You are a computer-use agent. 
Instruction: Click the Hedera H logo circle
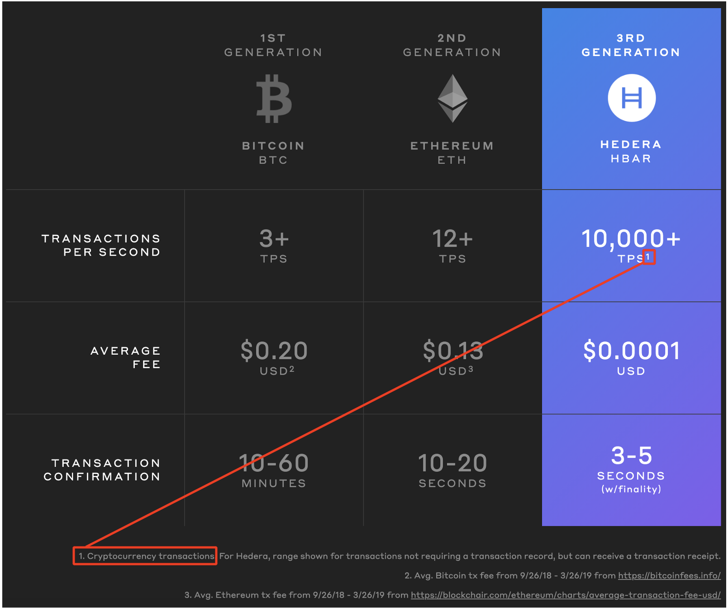632,98
